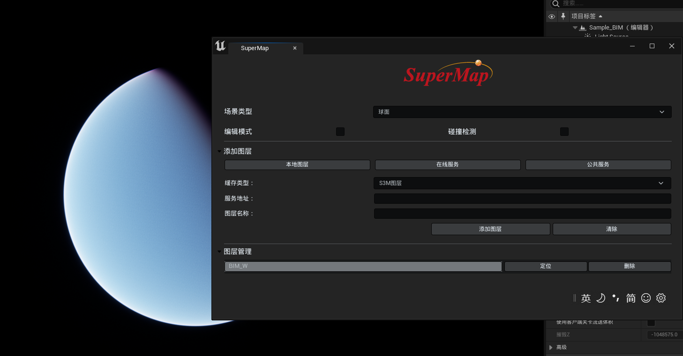Toggle IME punctuation mode icon
This screenshot has height=356, width=683.
point(616,298)
